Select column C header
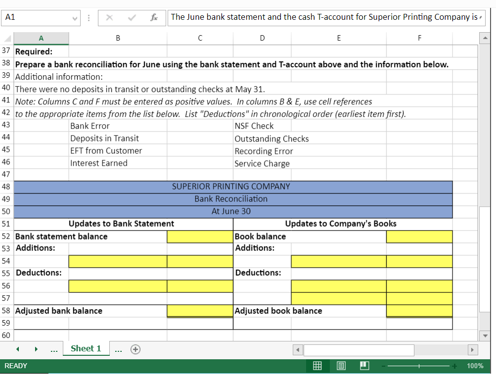Screen dimensions: 496x384 (200, 38)
